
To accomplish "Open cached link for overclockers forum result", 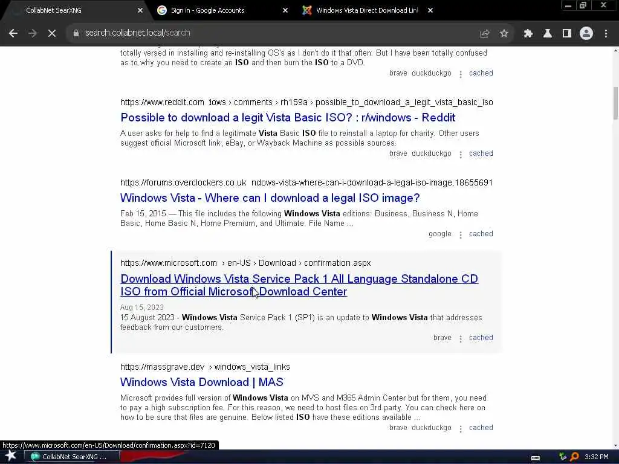I will pos(481,234).
